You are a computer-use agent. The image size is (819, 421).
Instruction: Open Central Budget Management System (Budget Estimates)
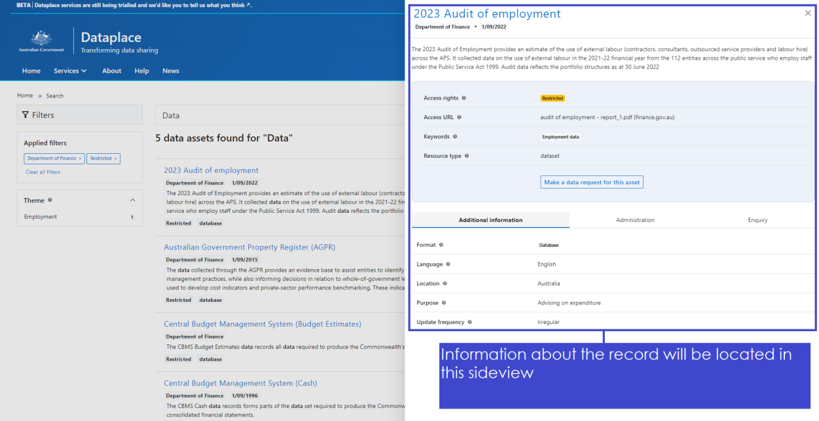click(x=263, y=324)
